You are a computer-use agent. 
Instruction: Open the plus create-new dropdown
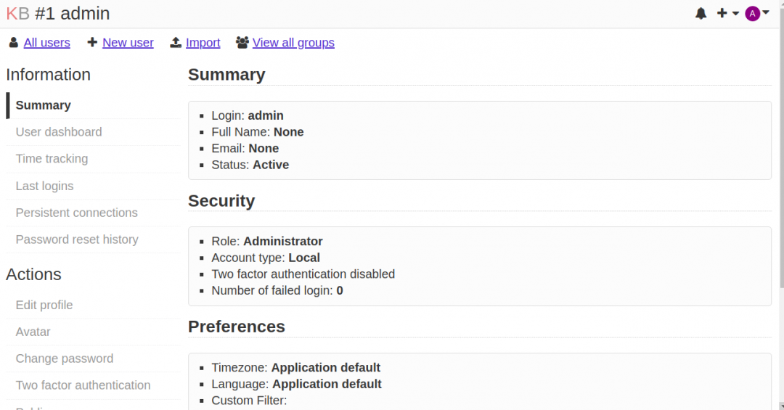coord(727,13)
